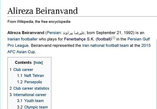
Task: Visit the Iran national football team link
Action: (x=105, y=45)
